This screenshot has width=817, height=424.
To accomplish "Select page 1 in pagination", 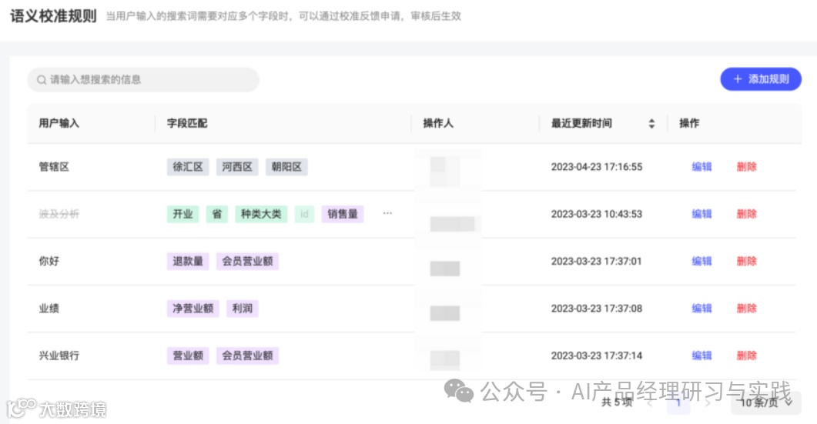I will (x=678, y=402).
